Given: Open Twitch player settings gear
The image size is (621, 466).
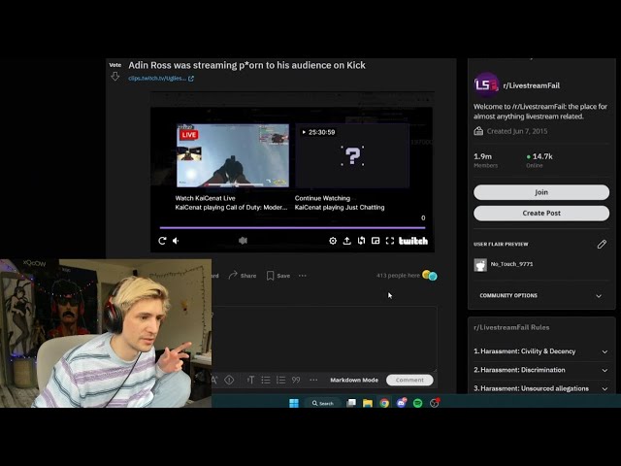Looking at the screenshot, I should point(333,241).
